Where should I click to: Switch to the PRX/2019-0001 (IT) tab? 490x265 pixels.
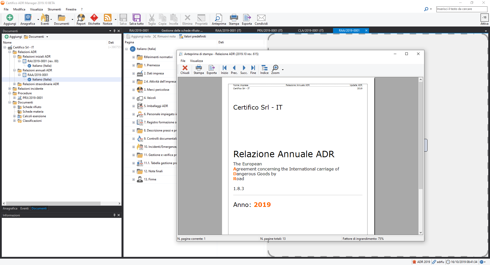269,31
